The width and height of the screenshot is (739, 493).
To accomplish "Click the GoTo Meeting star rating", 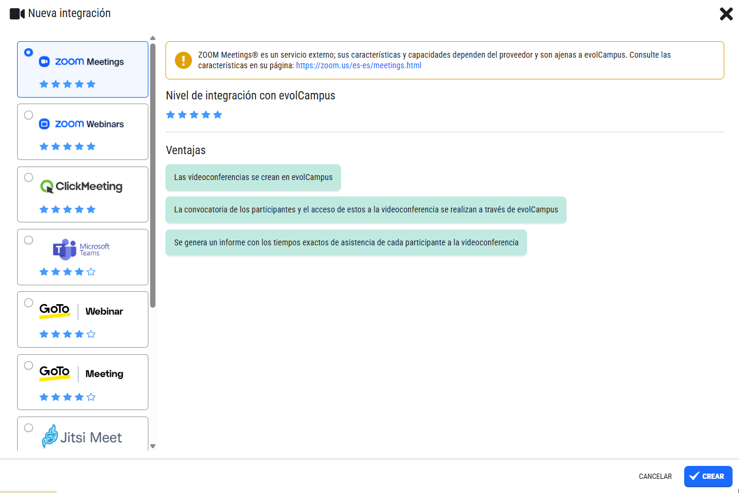I will [67, 397].
